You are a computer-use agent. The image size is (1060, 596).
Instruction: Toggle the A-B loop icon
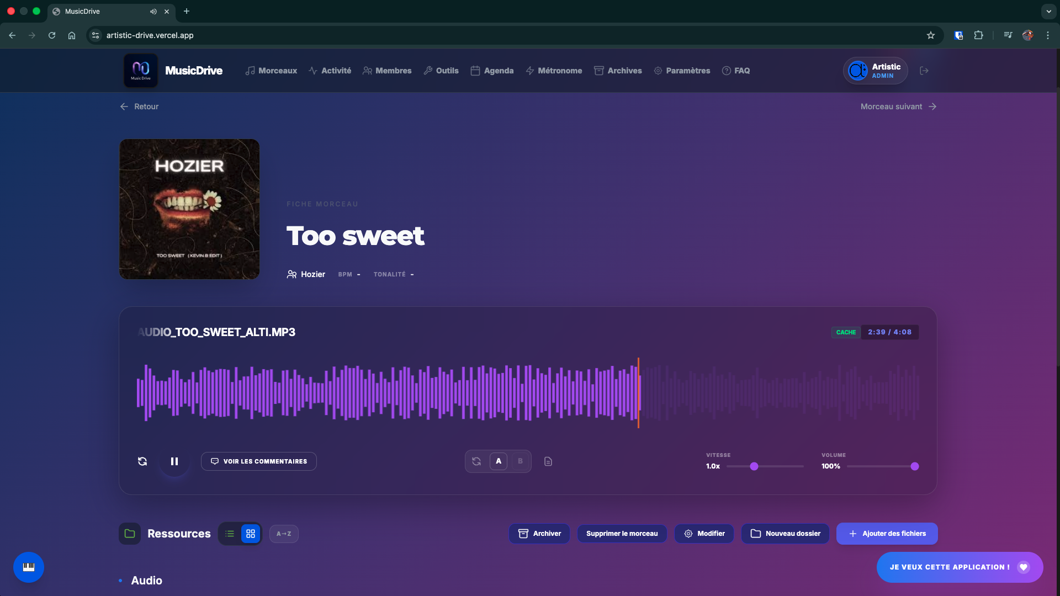tap(476, 461)
